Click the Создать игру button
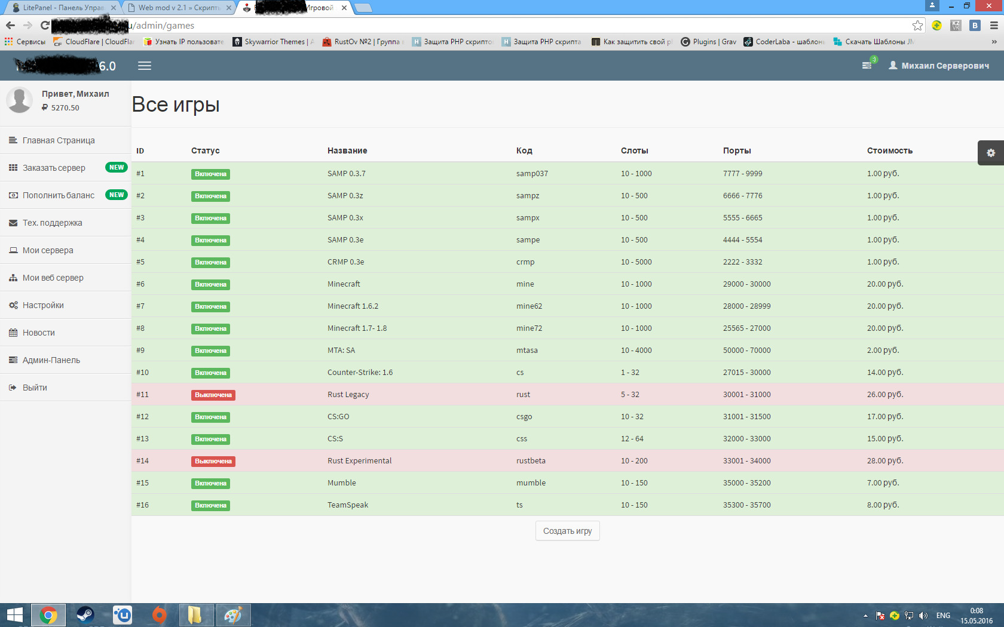The height and width of the screenshot is (627, 1004). (x=567, y=531)
